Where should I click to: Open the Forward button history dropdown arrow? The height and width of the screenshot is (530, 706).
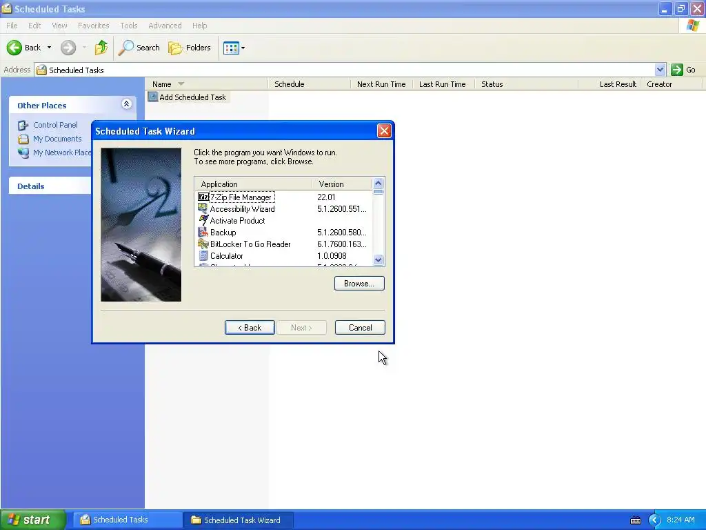click(84, 48)
